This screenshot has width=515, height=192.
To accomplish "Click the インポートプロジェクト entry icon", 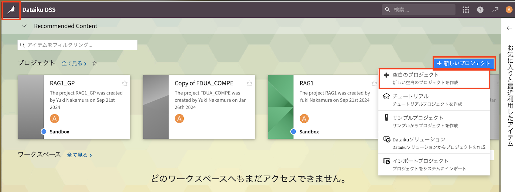I will (x=387, y=161).
